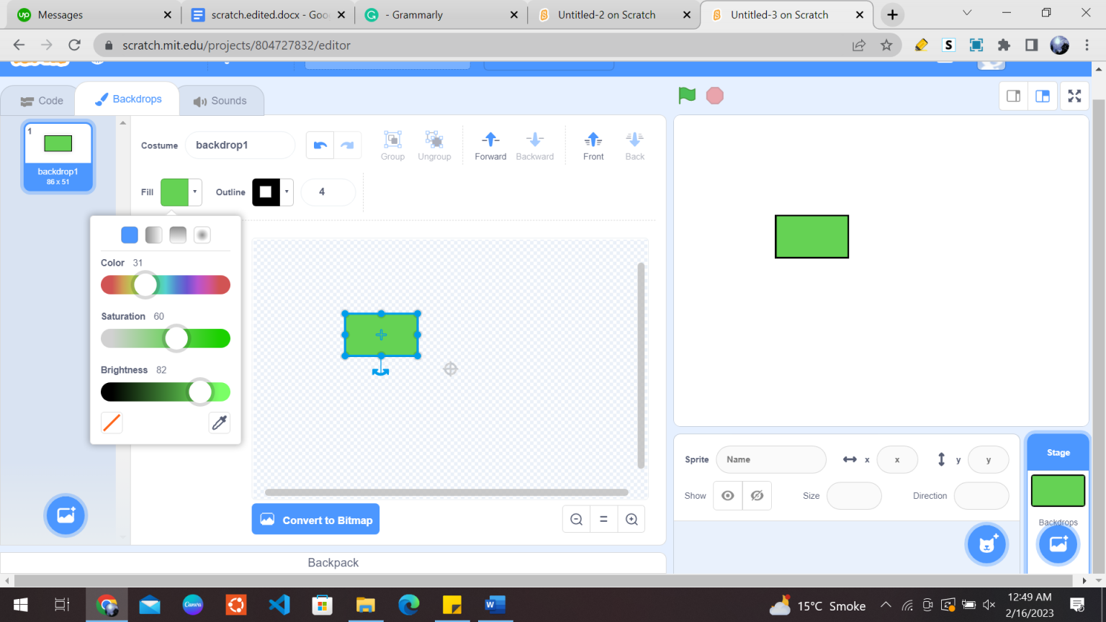Stop the project with the red stop icon
The height and width of the screenshot is (622, 1106).
point(714,95)
